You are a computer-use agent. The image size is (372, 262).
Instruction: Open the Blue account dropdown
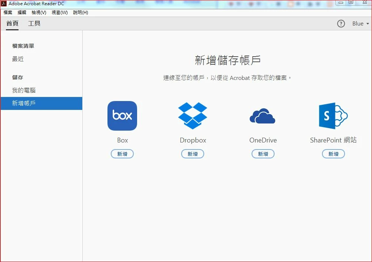tap(361, 24)
